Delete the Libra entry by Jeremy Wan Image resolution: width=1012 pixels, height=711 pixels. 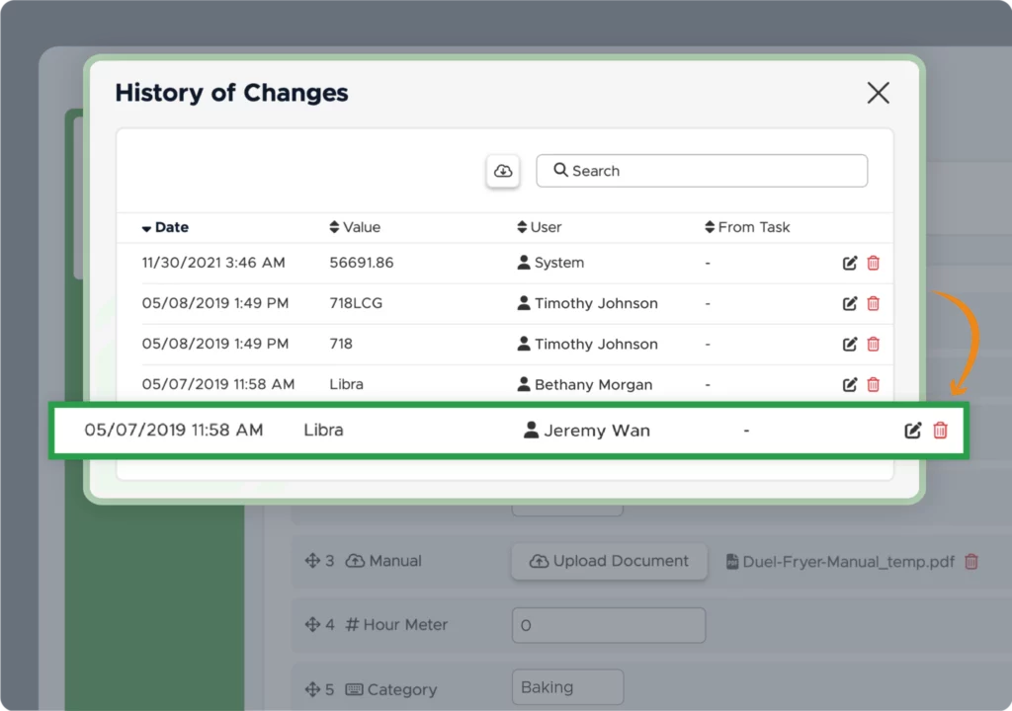941,431
